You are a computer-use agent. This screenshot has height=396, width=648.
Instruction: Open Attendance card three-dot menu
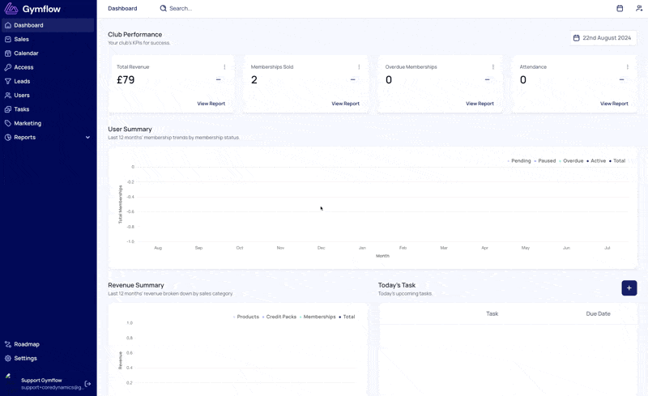(x=627, y=67)
